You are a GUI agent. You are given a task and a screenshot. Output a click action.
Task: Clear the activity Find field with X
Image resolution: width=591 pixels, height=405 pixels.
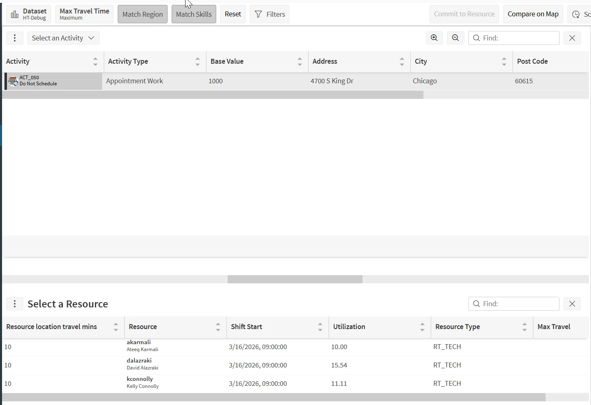pos(572,38)
